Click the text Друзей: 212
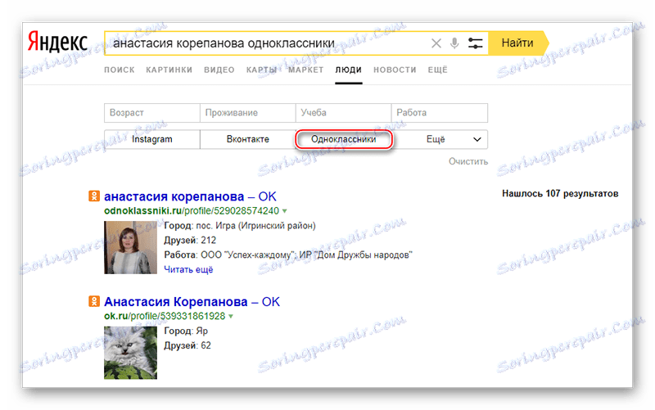 point(190,240)
